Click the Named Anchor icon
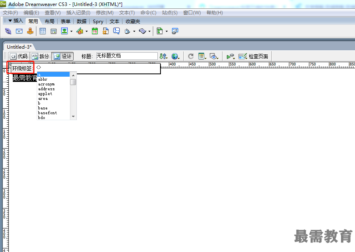Image resolution: width=355 pixels, height=252 pixels. [x=30, y=31]
